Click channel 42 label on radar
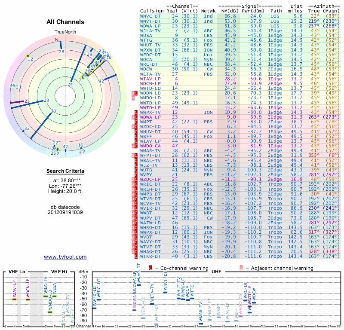This screenshot has width=344, height=330. click(x=101, y=81)
